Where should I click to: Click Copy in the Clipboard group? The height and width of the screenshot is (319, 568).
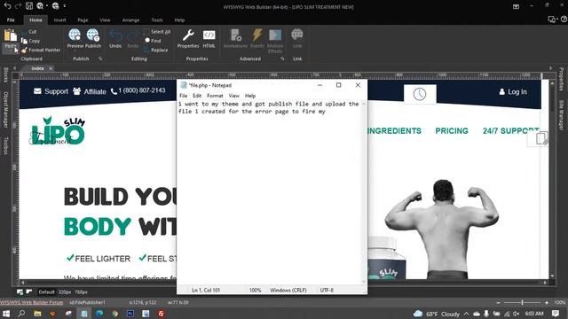coord(31,41)
